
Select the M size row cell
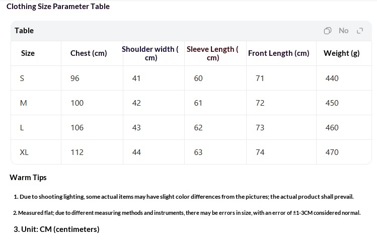tap(36, 103)
